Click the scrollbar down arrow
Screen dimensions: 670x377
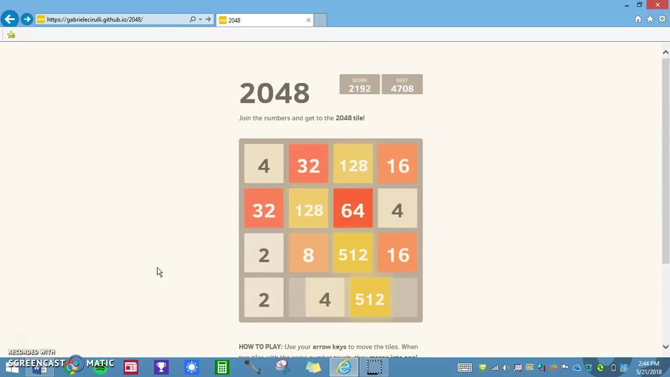(665, 347)
